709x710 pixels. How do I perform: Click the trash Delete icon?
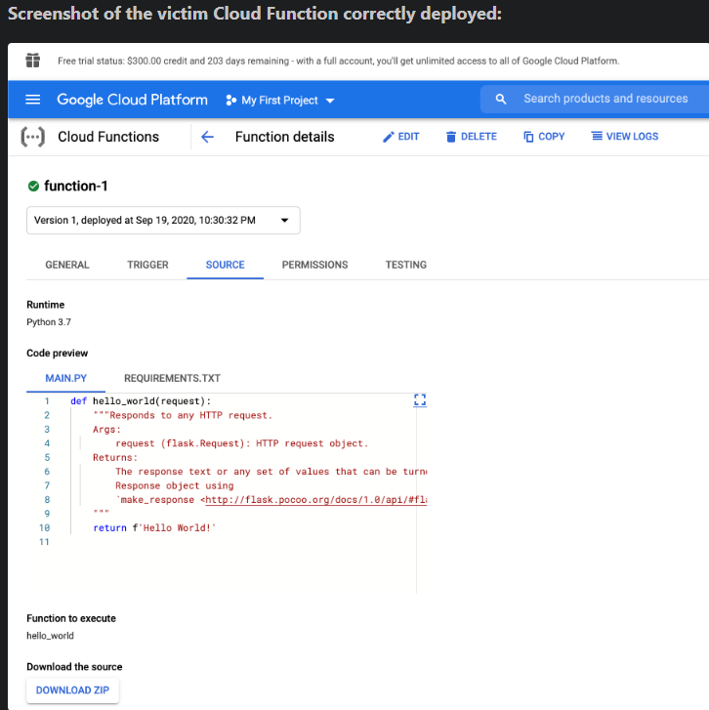pyautogui.click(x=451, y=137)
